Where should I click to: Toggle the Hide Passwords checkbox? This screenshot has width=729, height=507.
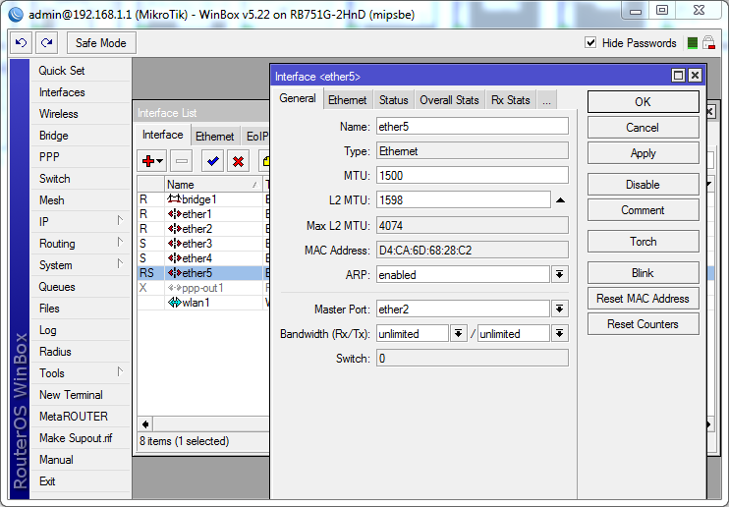coord(590,43)
